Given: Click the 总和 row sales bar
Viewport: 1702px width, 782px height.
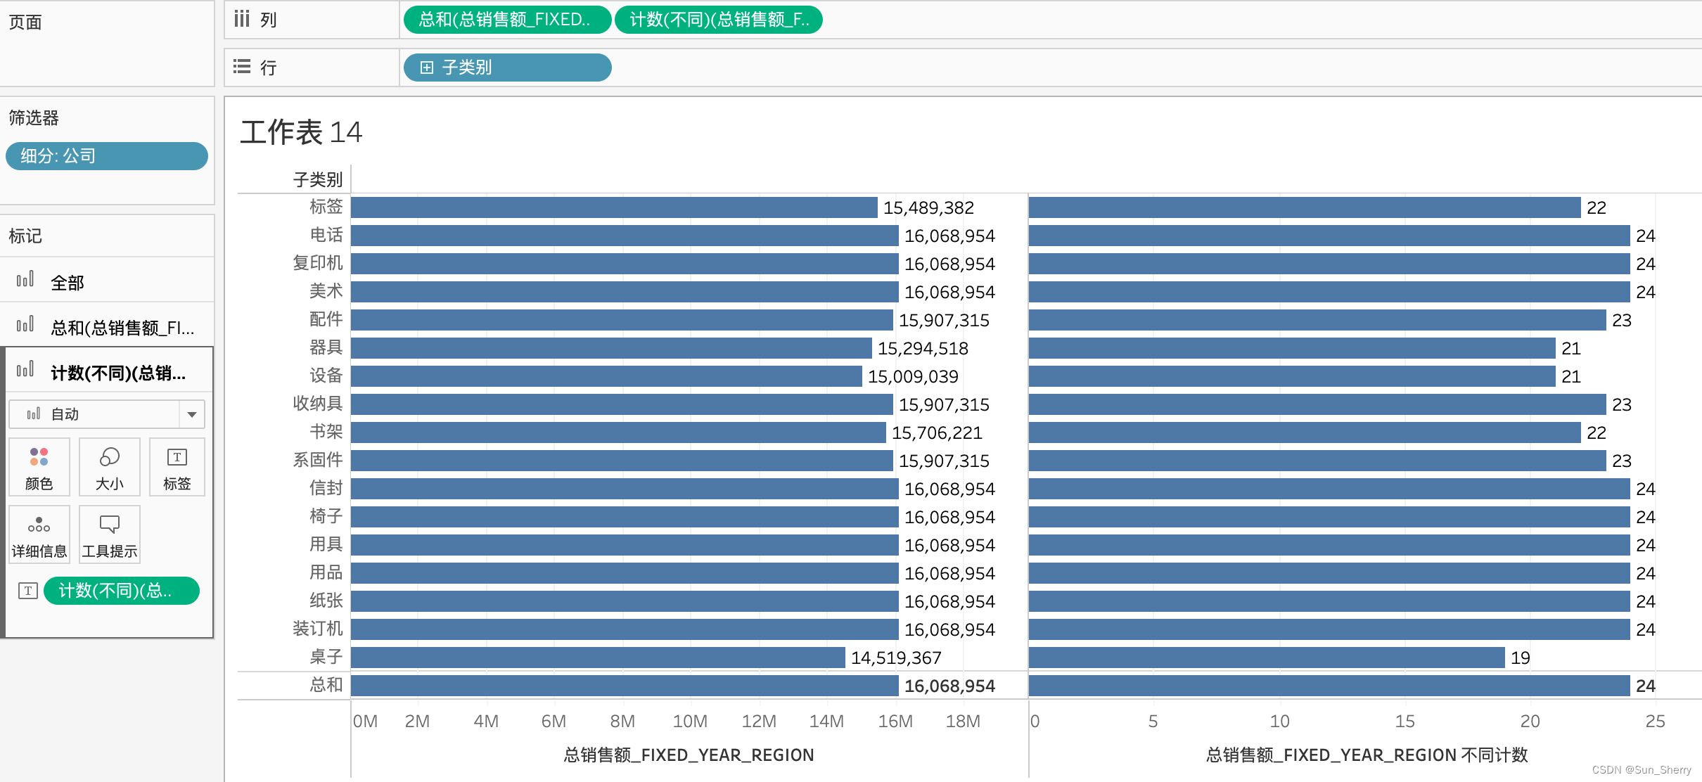Looking at the screenshot, I should click(625, 686).
